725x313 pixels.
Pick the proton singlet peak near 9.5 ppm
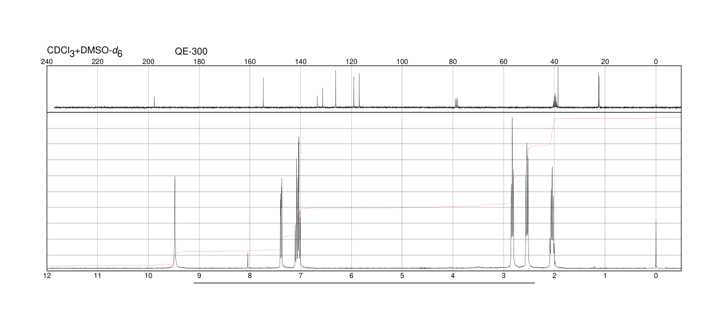click(175, 222)
